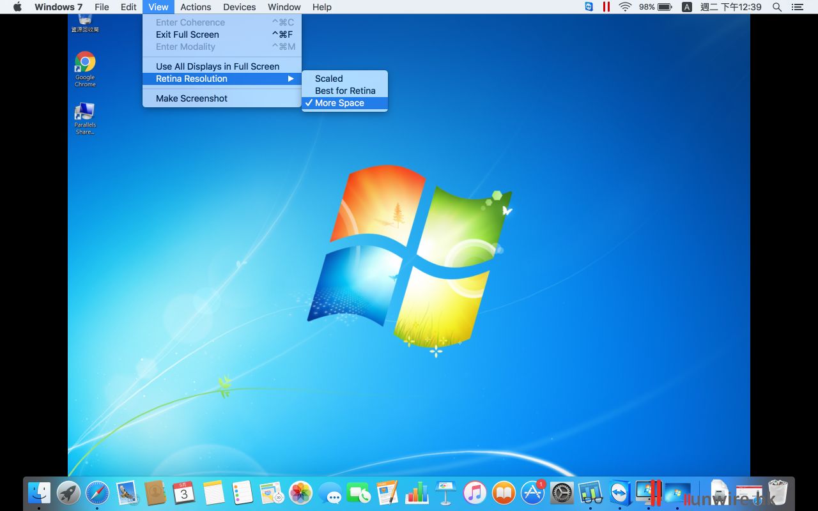Select Exit Full Screen

tap(187, 34)
